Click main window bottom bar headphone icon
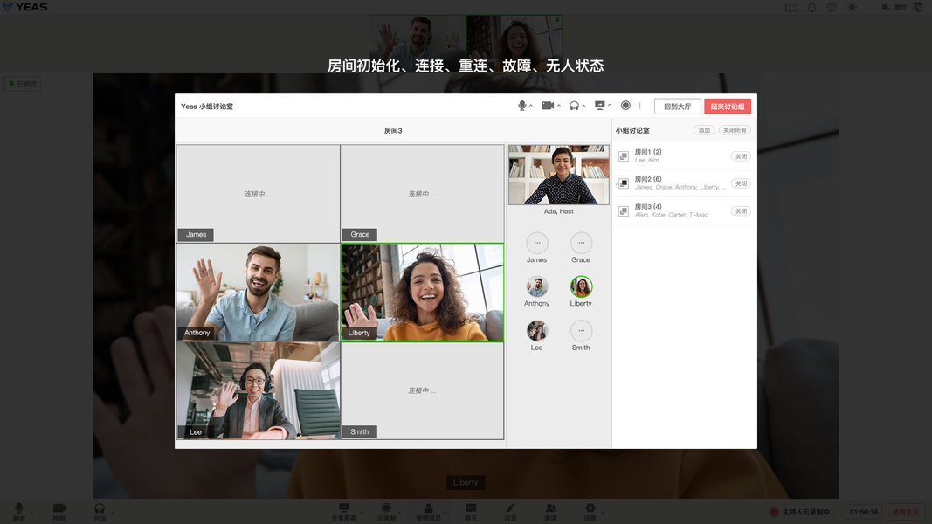Image resolution: width=932 pixels, height=524 pixels. coord(100,508)
